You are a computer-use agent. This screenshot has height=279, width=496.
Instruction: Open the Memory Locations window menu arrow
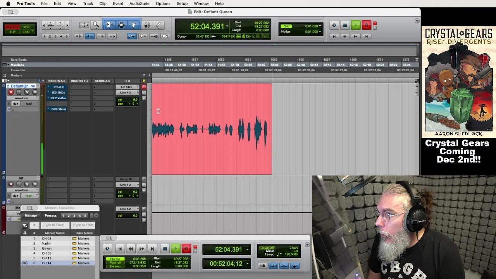96,215
